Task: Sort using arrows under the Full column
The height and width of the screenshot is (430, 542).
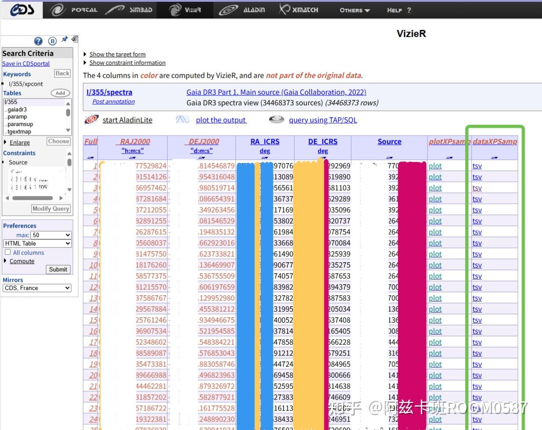Action: pyautogui.click(x=90, y=158)
